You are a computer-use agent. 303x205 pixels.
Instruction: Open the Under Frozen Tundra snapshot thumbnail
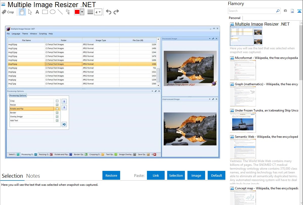pos(243,122)
